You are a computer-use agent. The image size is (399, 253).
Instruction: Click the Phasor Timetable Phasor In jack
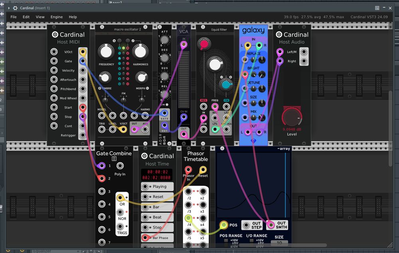[188, 169]
